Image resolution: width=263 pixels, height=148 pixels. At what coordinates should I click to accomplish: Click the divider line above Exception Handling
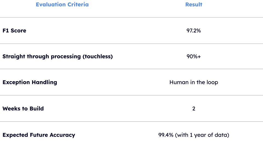131,69
